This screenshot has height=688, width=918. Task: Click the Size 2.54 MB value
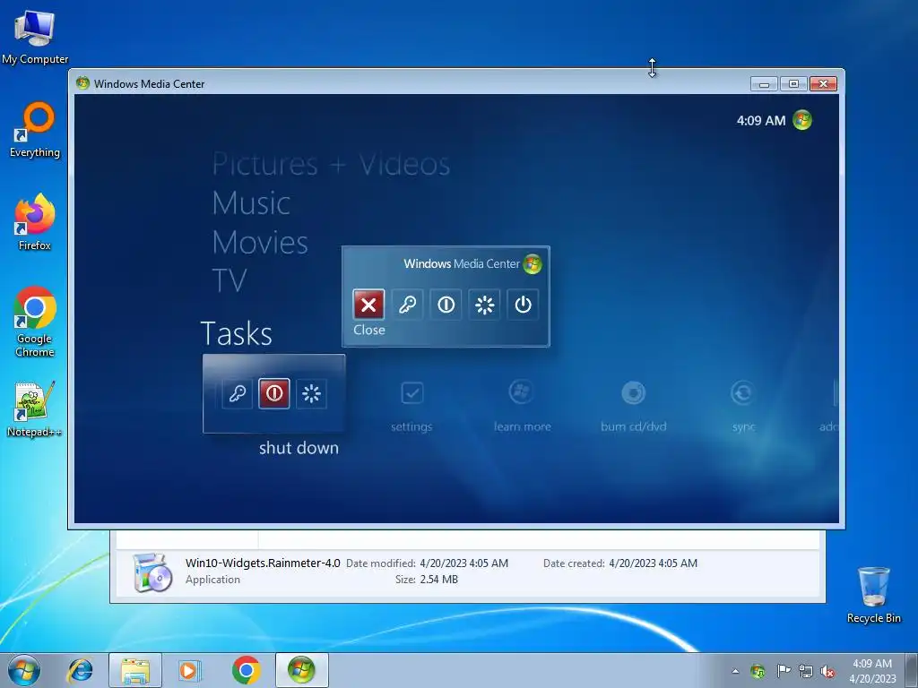click(439, 580)
